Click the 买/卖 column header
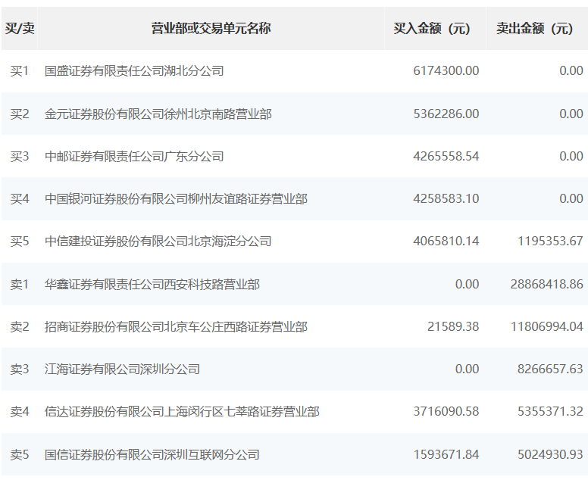The image size is (588, 480). click(x=20, y=29)
